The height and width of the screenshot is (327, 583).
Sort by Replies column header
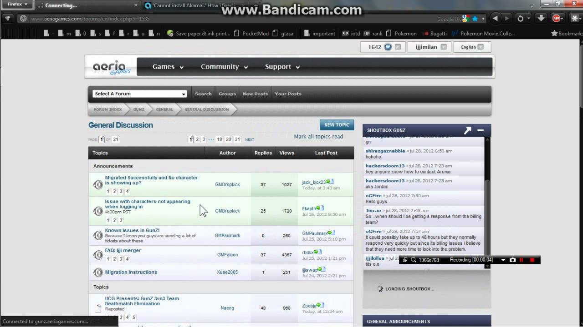pyautogui.click(x=263, y=153)
